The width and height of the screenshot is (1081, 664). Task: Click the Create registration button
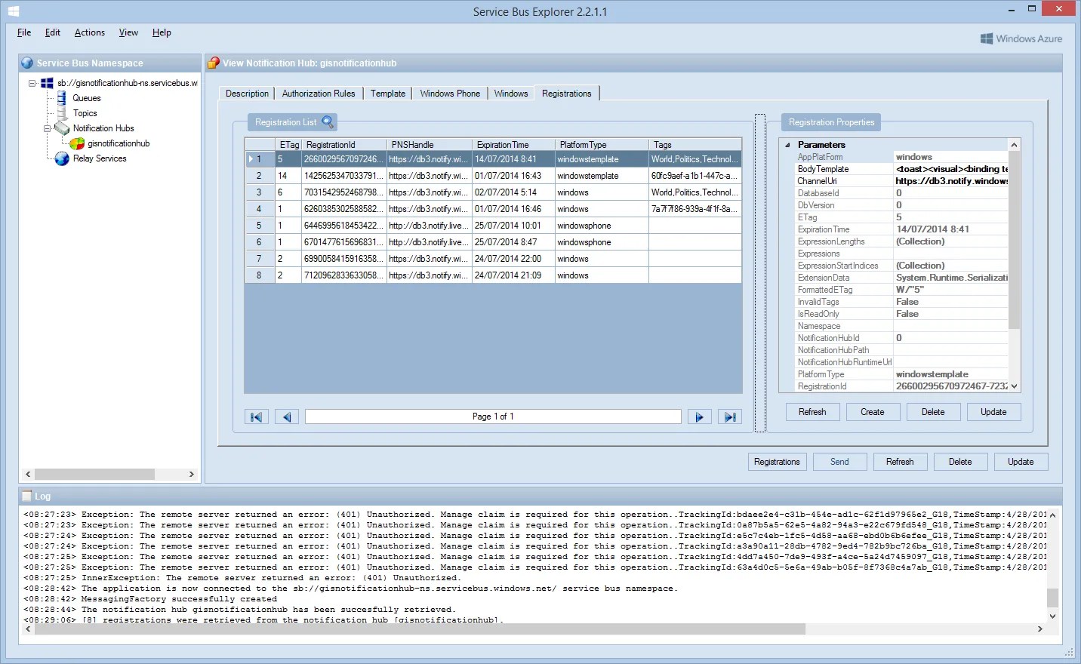[x=873, y=412]
